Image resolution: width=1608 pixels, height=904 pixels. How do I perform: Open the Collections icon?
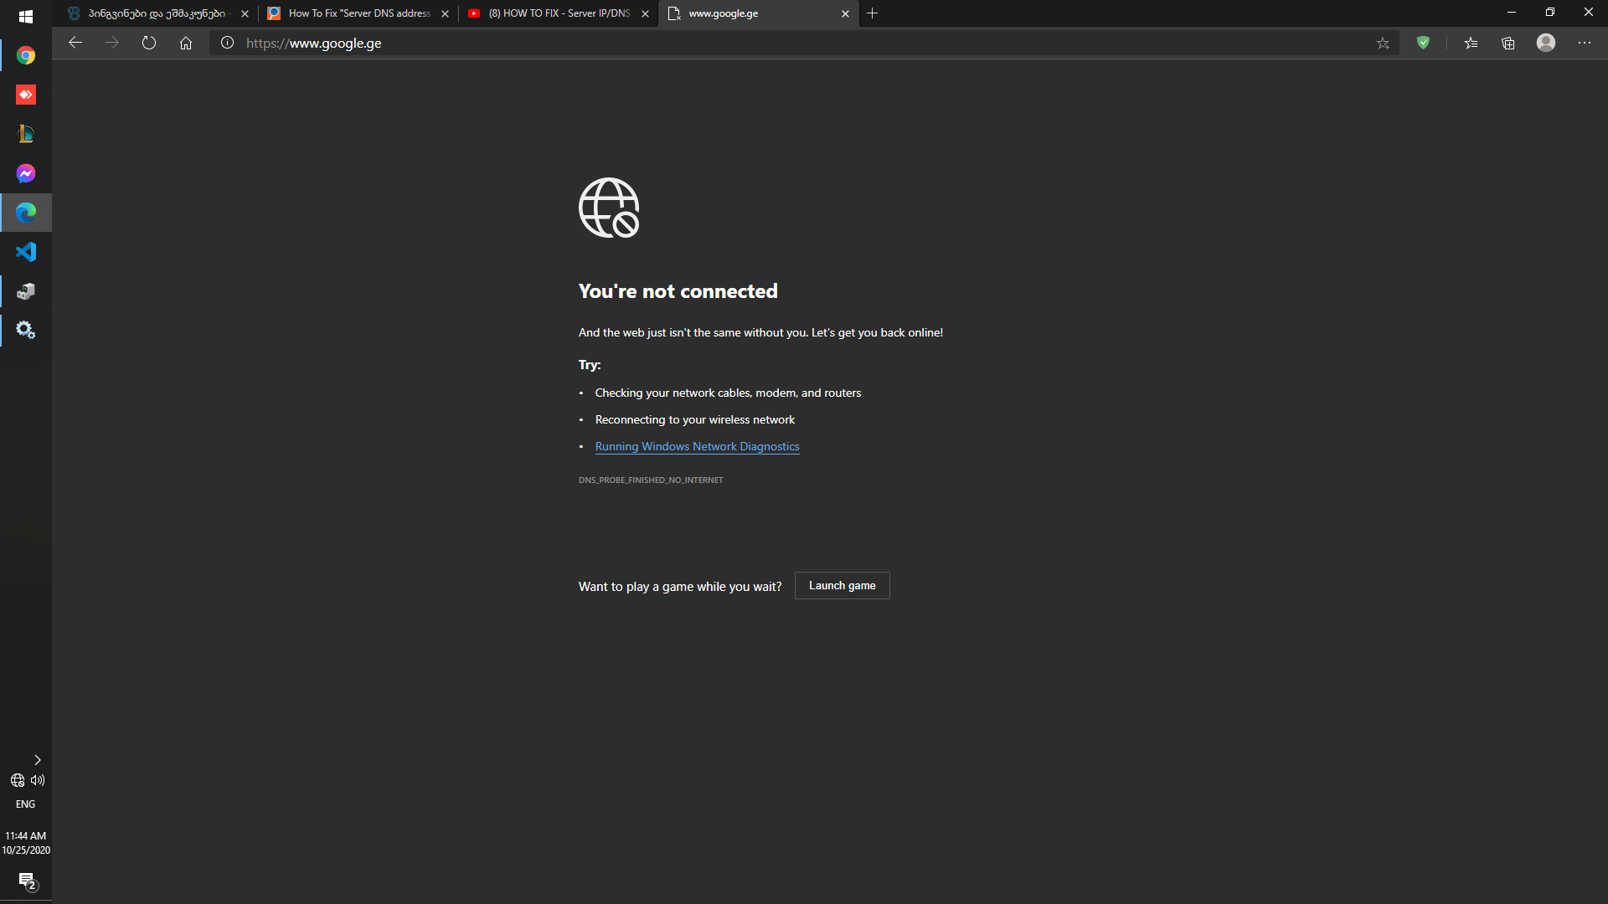pos(1508,43)
